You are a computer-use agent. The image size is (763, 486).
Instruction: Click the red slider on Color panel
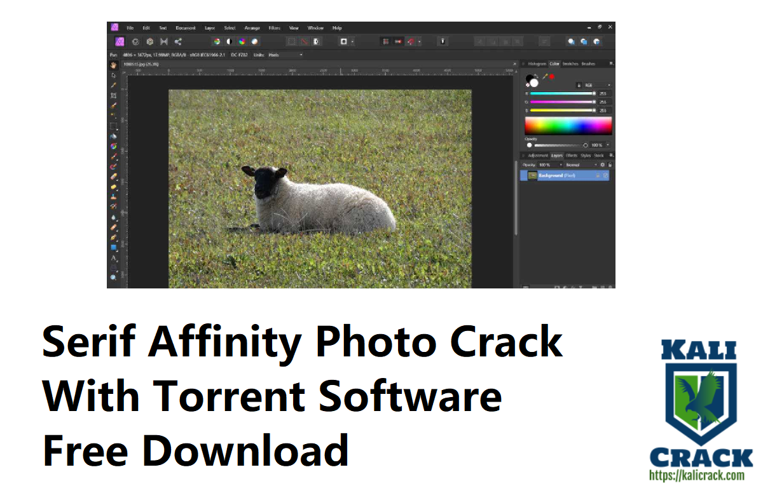point(563,93)
